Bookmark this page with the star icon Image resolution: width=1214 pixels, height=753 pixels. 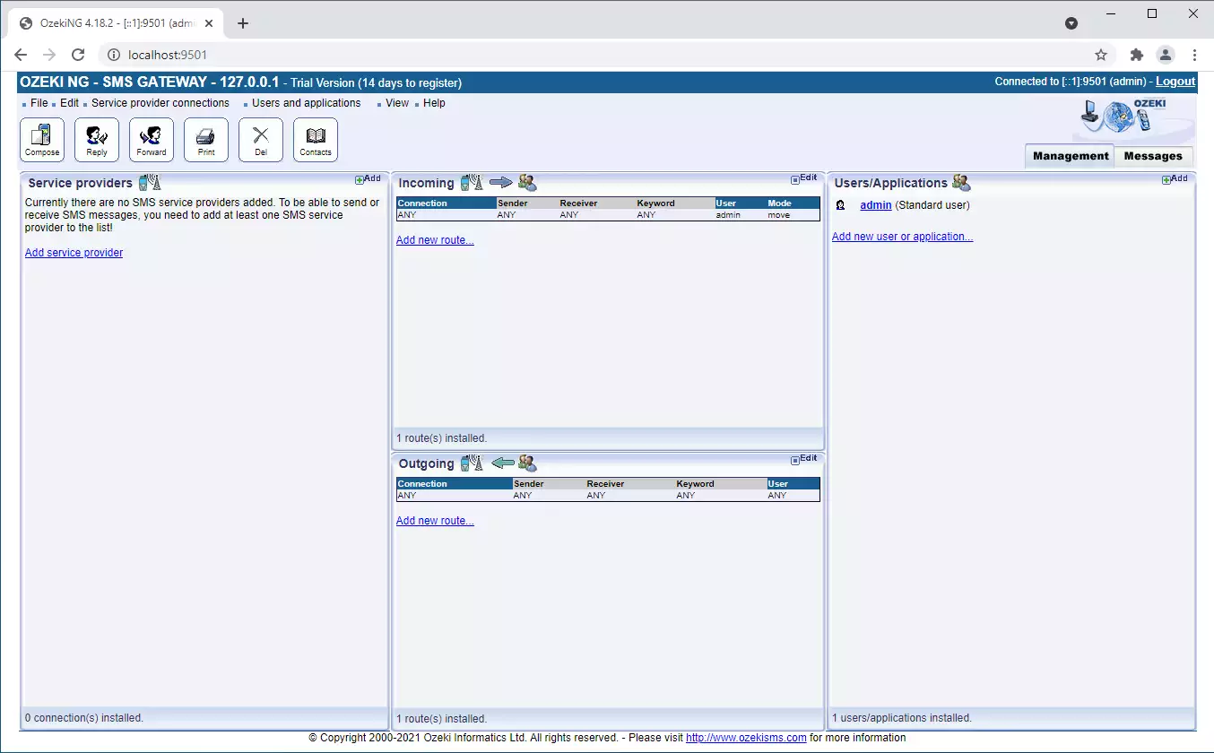click(x=1100, y=55)
